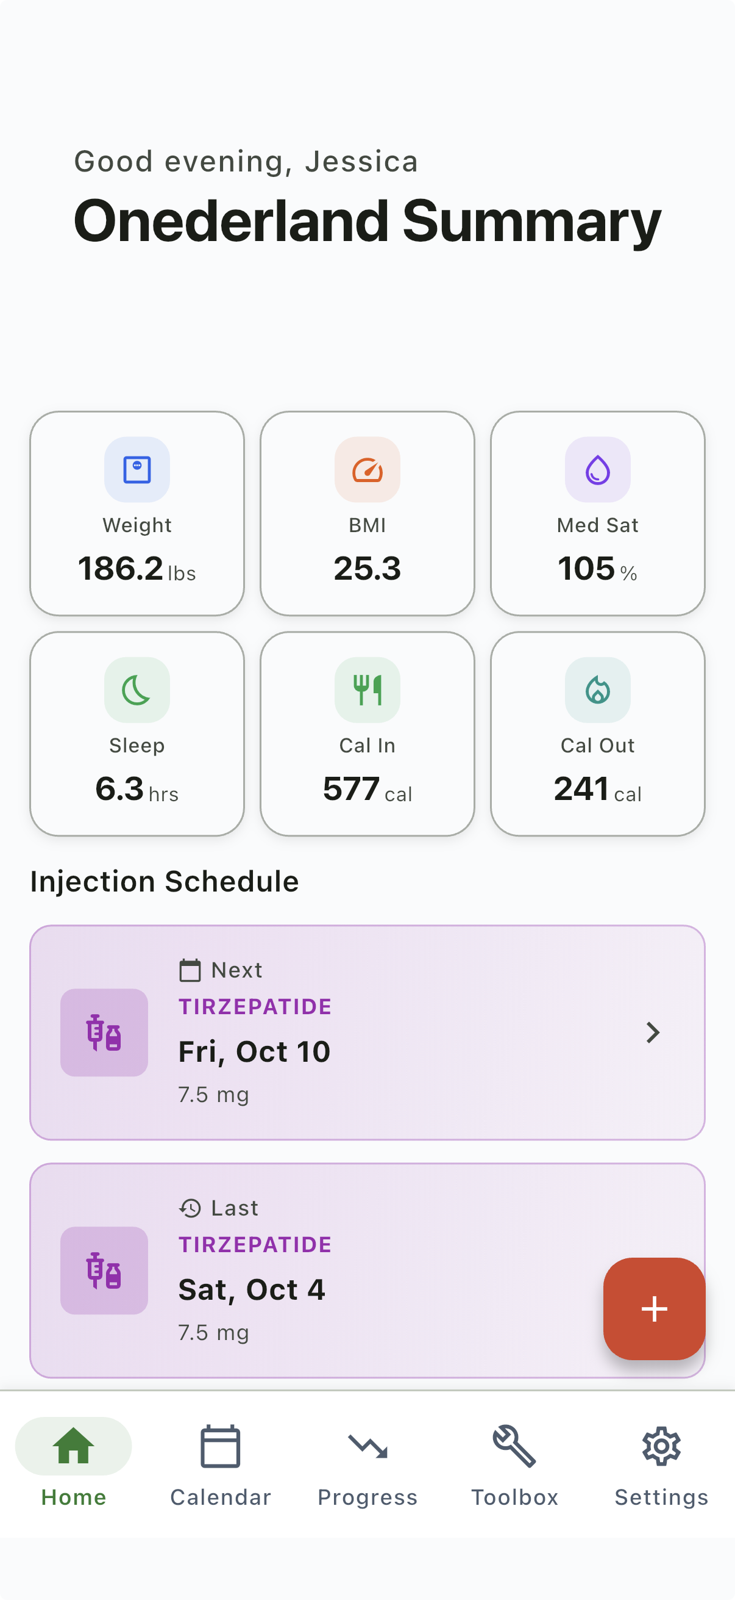Screen dimensions: 735x1600
Task: Tap the Med Sat droplet icon
Action: [597, 470]
